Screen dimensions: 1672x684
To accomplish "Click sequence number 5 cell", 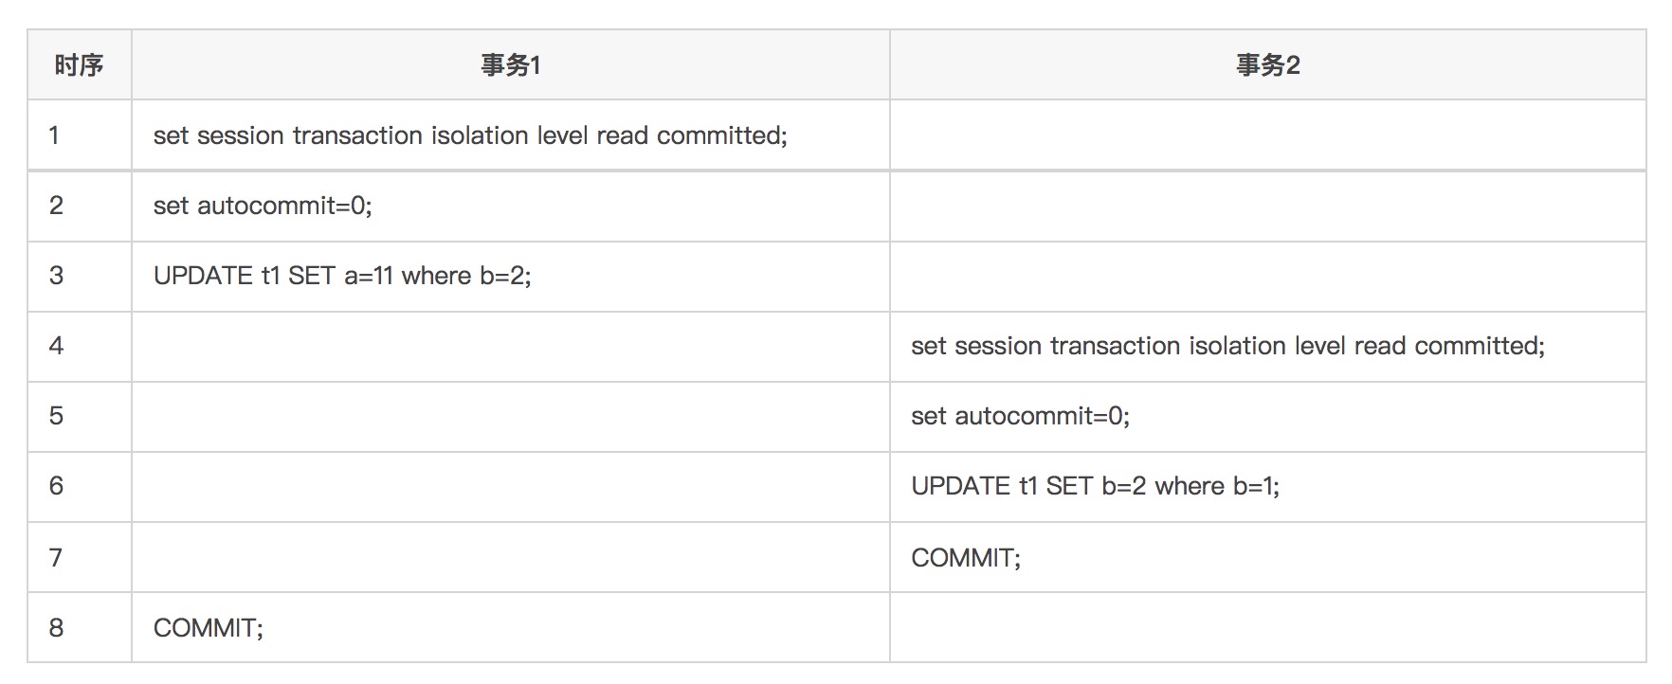I will 56,416.
